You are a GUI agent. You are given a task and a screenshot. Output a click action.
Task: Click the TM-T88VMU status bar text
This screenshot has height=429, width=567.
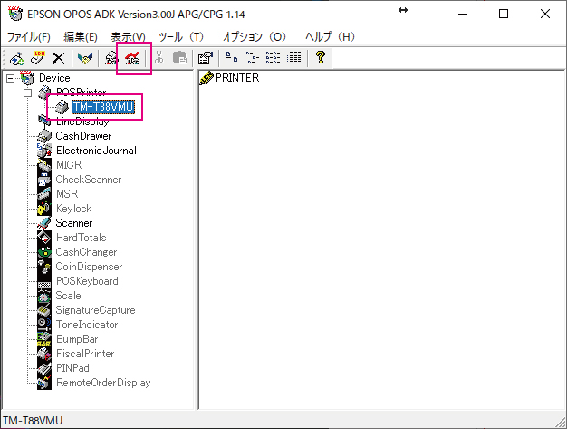(x=33, y=421)
